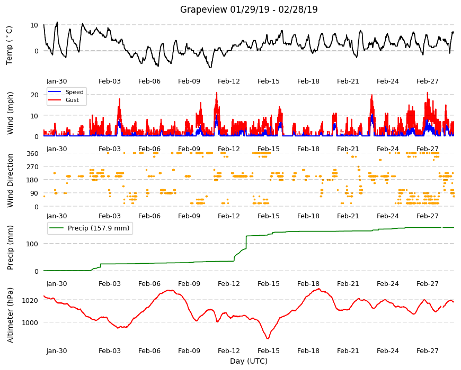This screenshot has width=461, height=370.
Task: Click the Wind Direction axis label
Action: [10, 181]
